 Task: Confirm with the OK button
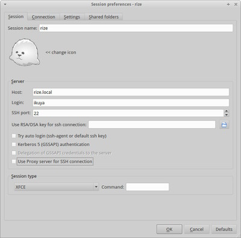(x=169, y=229)
